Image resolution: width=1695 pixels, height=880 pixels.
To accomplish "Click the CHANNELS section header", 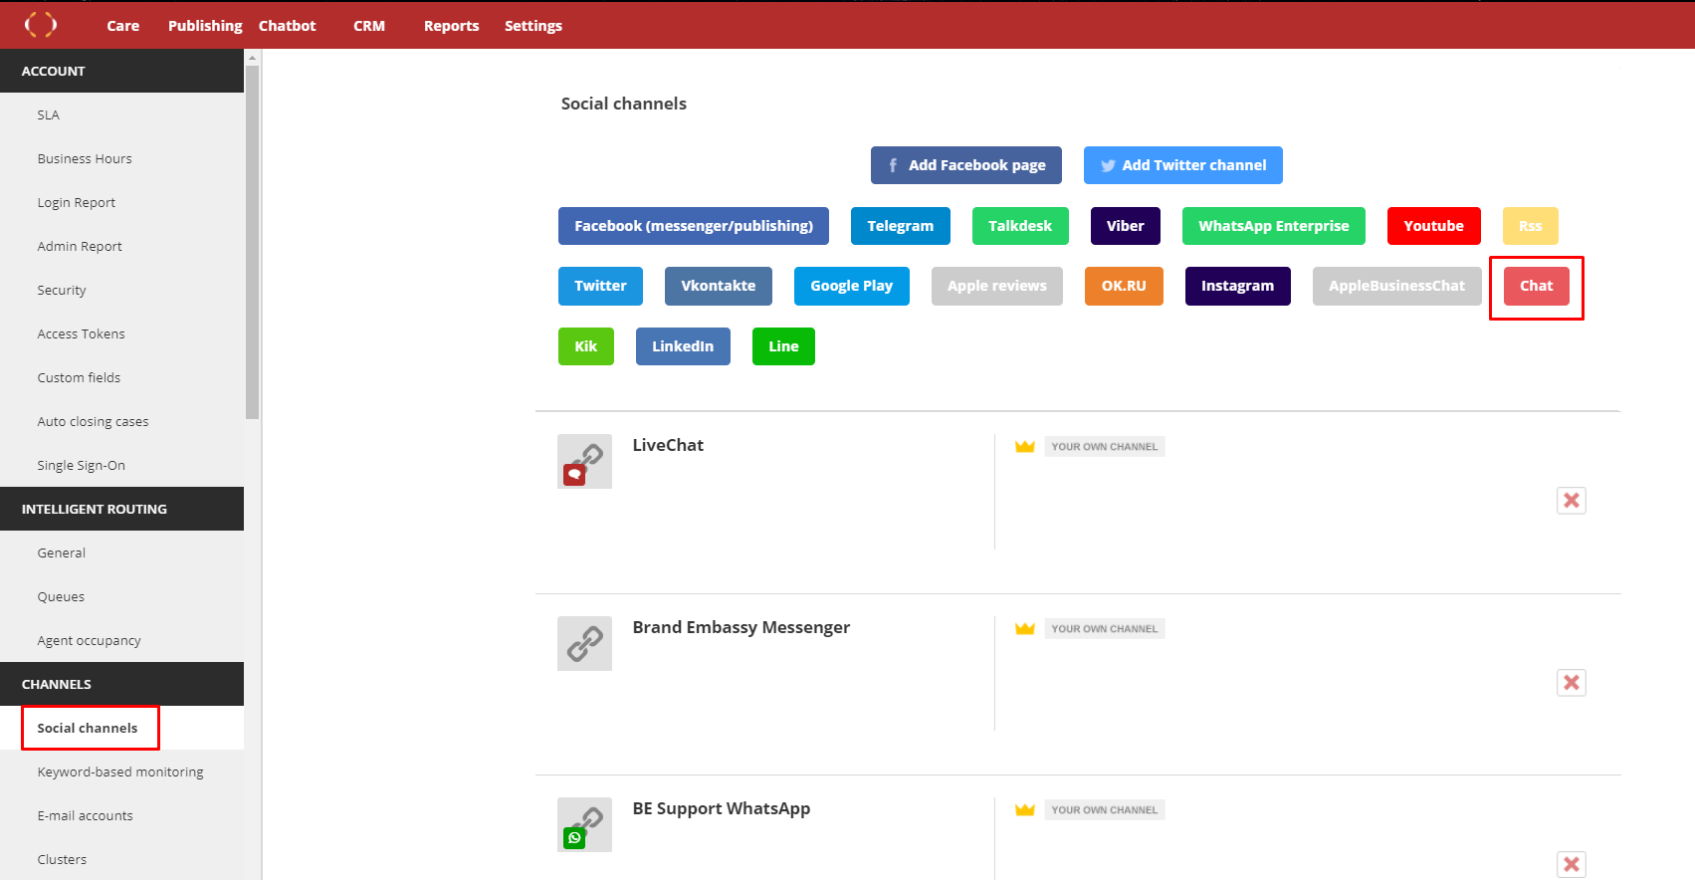I will (x=121, y=684).
